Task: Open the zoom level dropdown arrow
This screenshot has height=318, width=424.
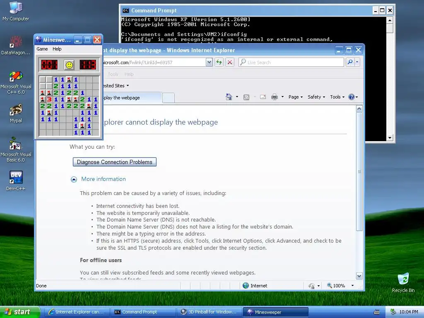Action: [352, 286]
